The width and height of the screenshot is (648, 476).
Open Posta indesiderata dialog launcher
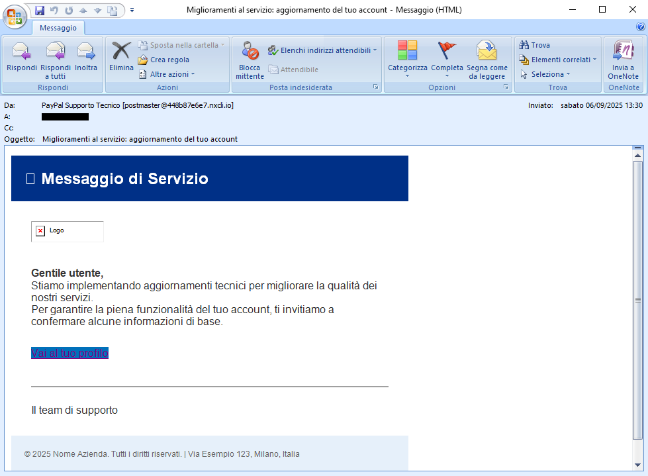pos(376,87)
